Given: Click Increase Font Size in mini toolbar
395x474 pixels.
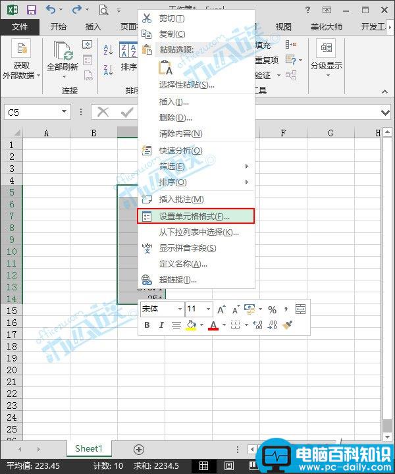Looking at the screenshot, I should pyautogui.click(x=221, y=309).
